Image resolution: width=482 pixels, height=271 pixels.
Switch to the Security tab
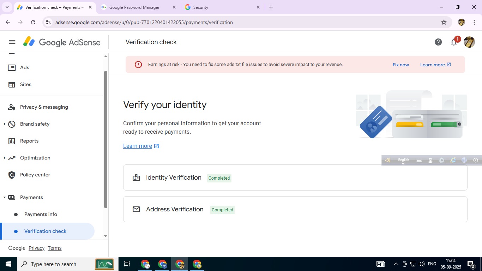click(223, 7)
